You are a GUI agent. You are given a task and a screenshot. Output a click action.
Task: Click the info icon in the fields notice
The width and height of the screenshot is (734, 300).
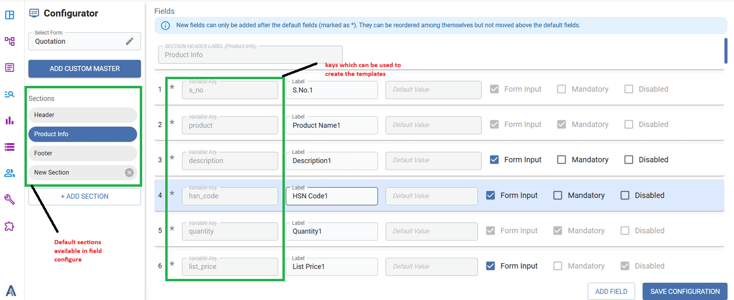click(165, 25)
